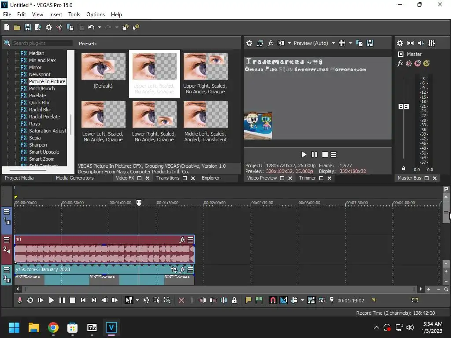Expand the edit tool selector dropdown arrow
The image size is (451, 338).
click(137, 300)
